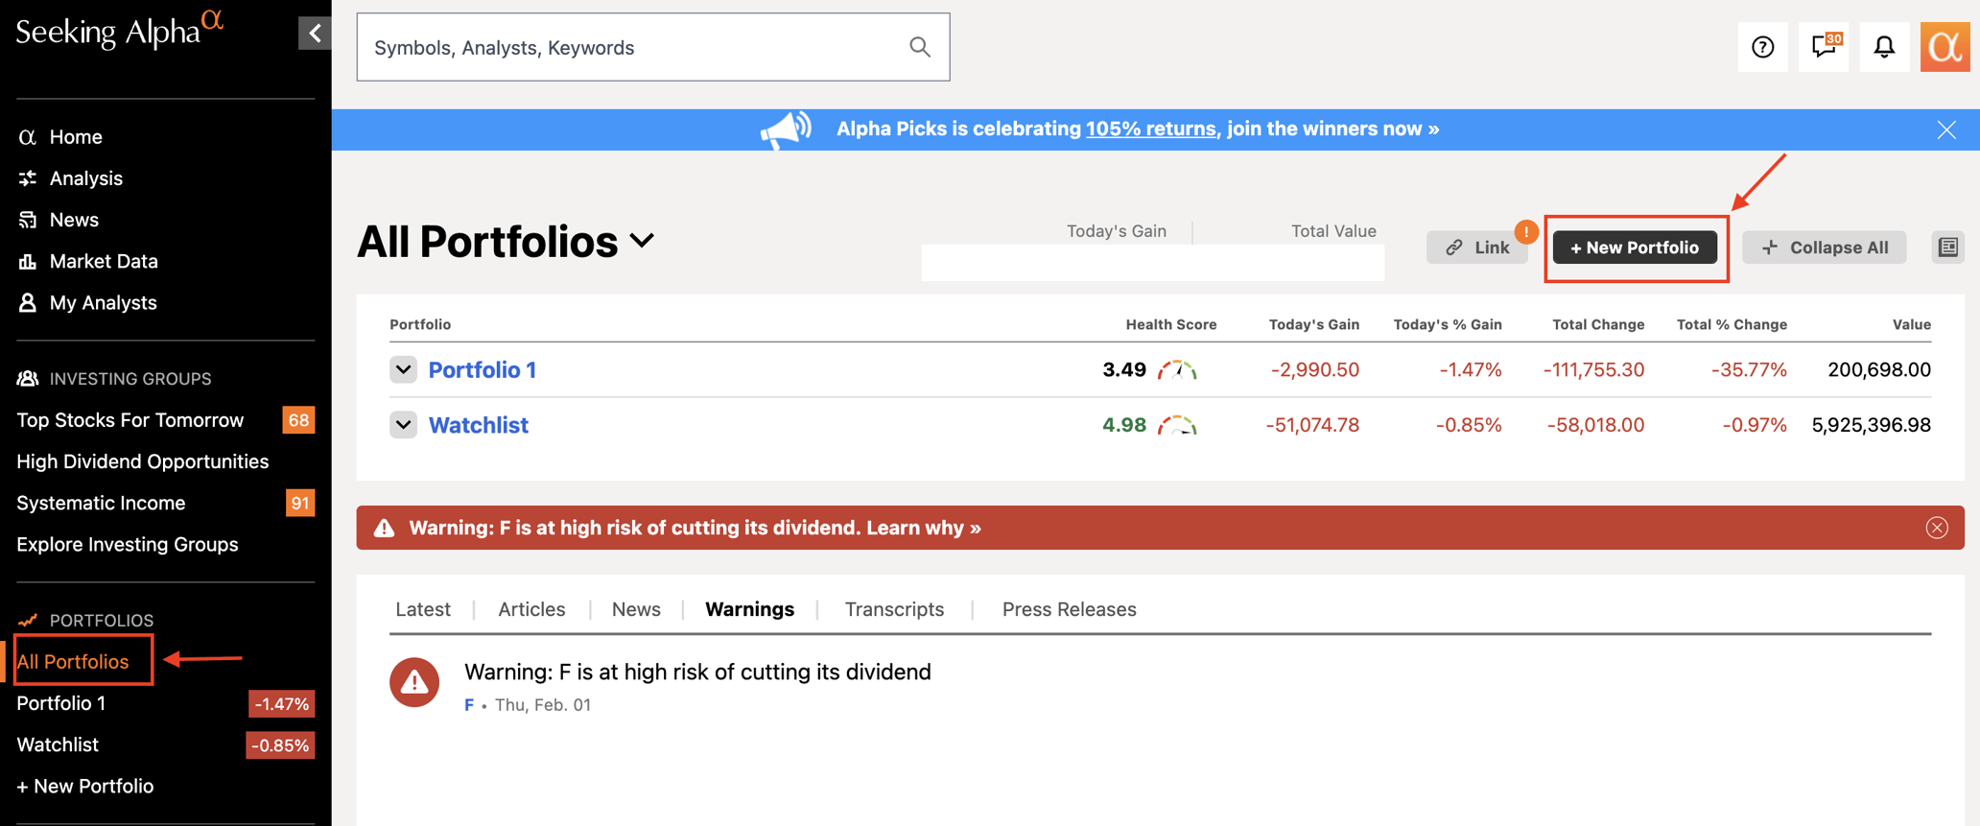Collapse the left sidebar with arrow icon
This screenshot has width=1980, height=826.
tap(315, 34)
